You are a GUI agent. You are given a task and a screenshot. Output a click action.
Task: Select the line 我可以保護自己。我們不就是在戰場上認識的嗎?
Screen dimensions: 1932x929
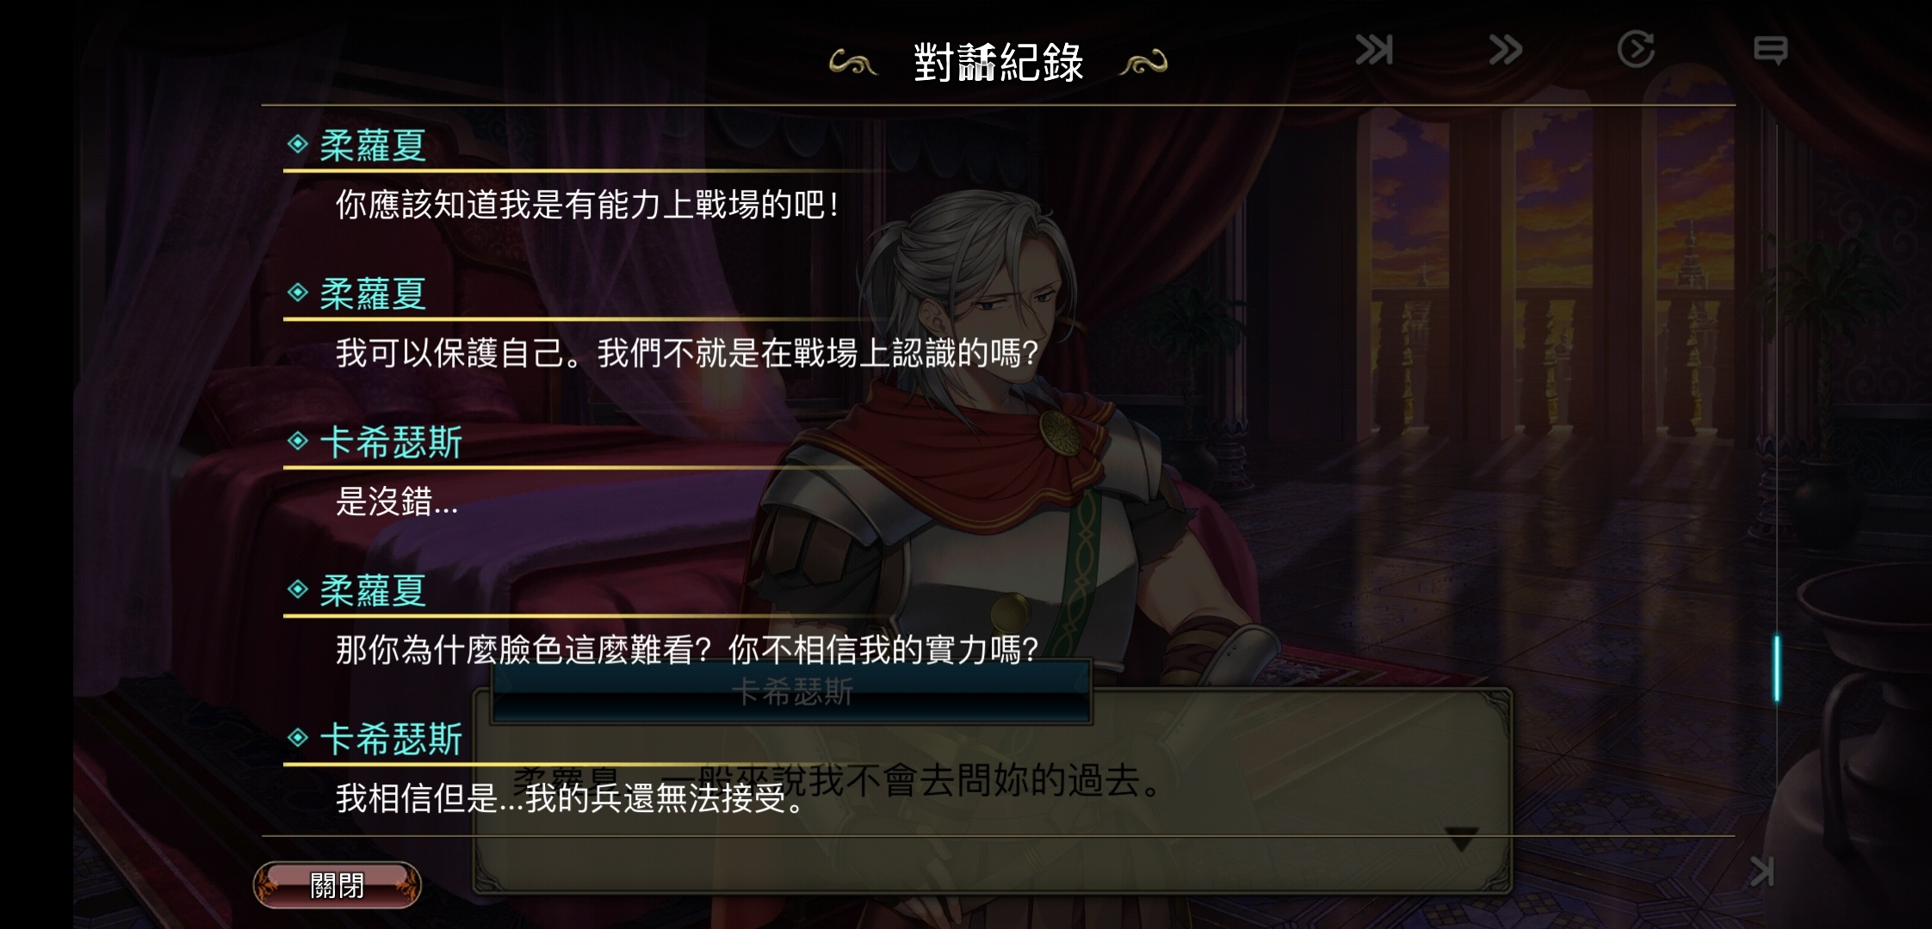pos(687,353)
